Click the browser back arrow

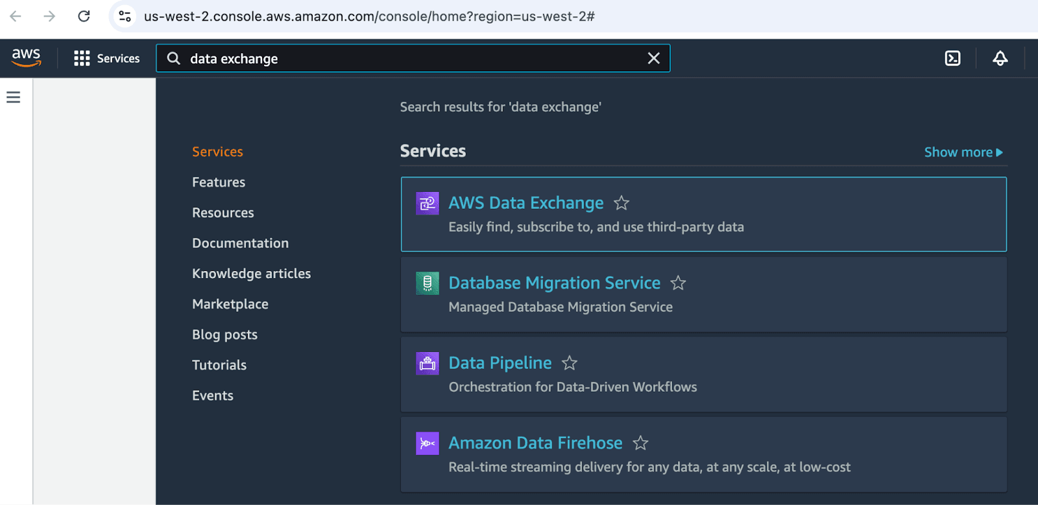tap(16, 16)
